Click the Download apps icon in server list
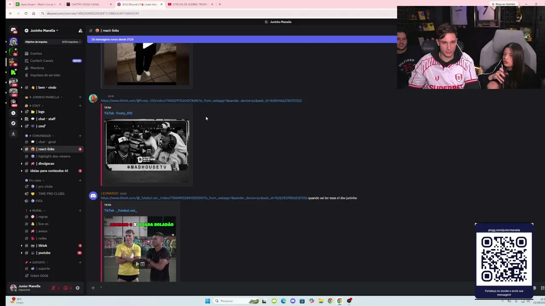Viewport: 545px width, 306px height. [13, 133]
